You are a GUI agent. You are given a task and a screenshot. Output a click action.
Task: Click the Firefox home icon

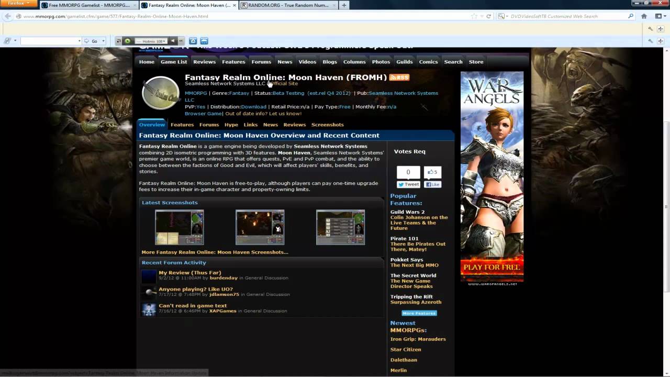[644, 16]
